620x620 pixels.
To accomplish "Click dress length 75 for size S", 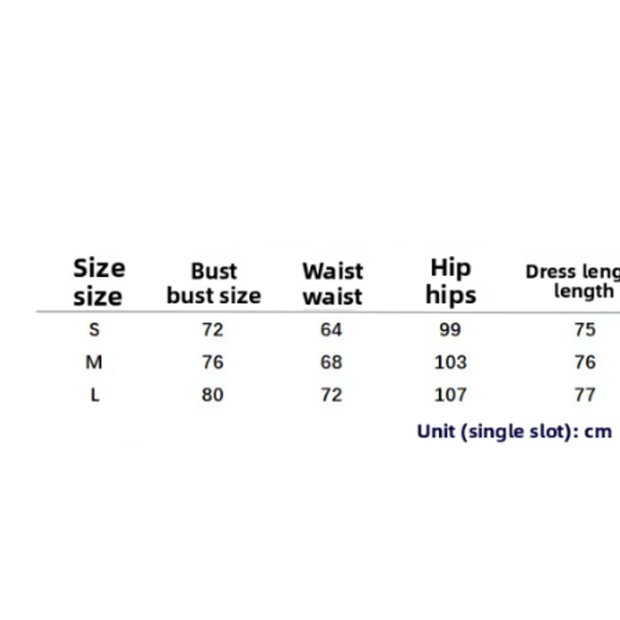I will tap(585, 329).
